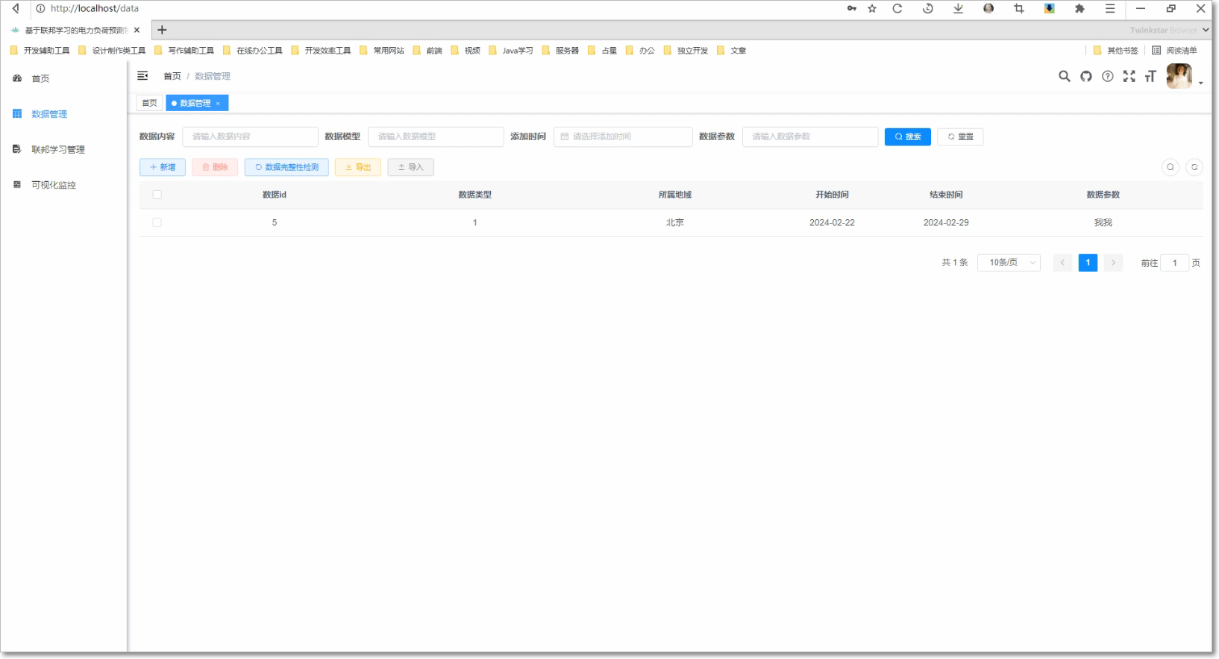Close the current browser tab
The image size is (1219, 659).
pos(137,30)
